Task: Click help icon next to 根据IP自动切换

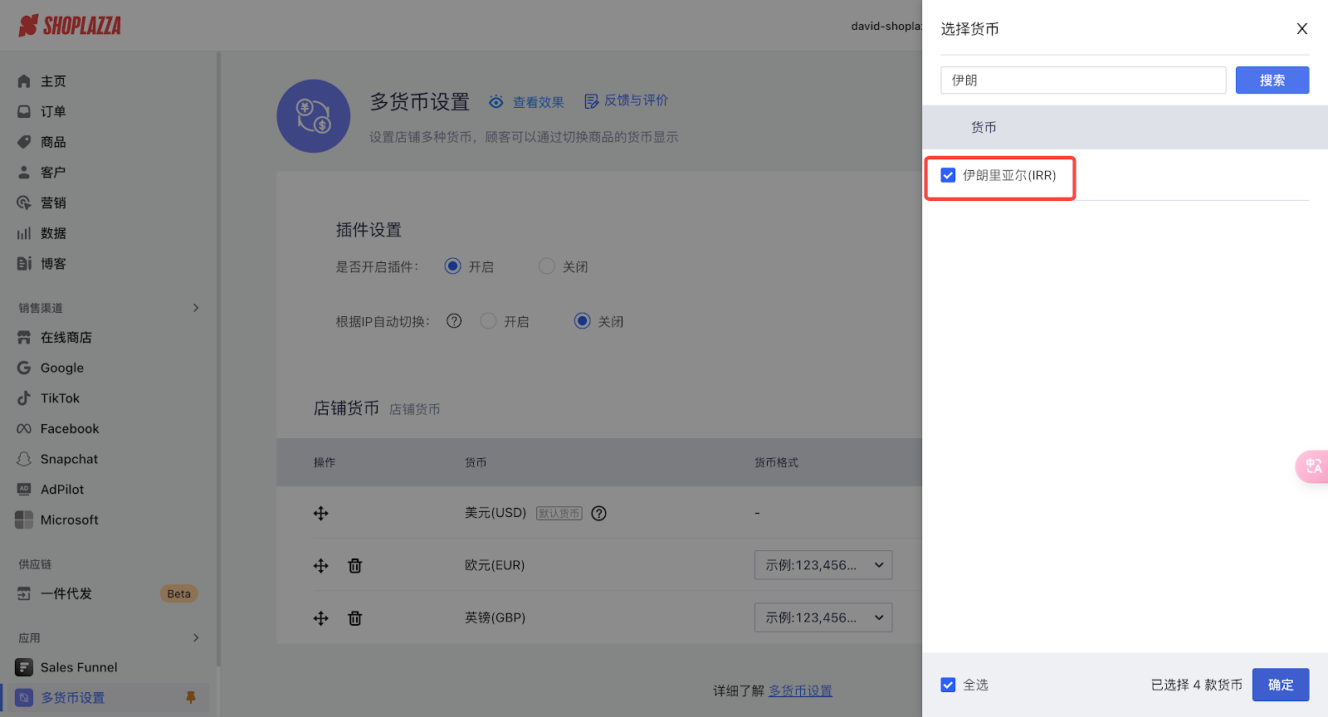Action: (x=454, y=321)
